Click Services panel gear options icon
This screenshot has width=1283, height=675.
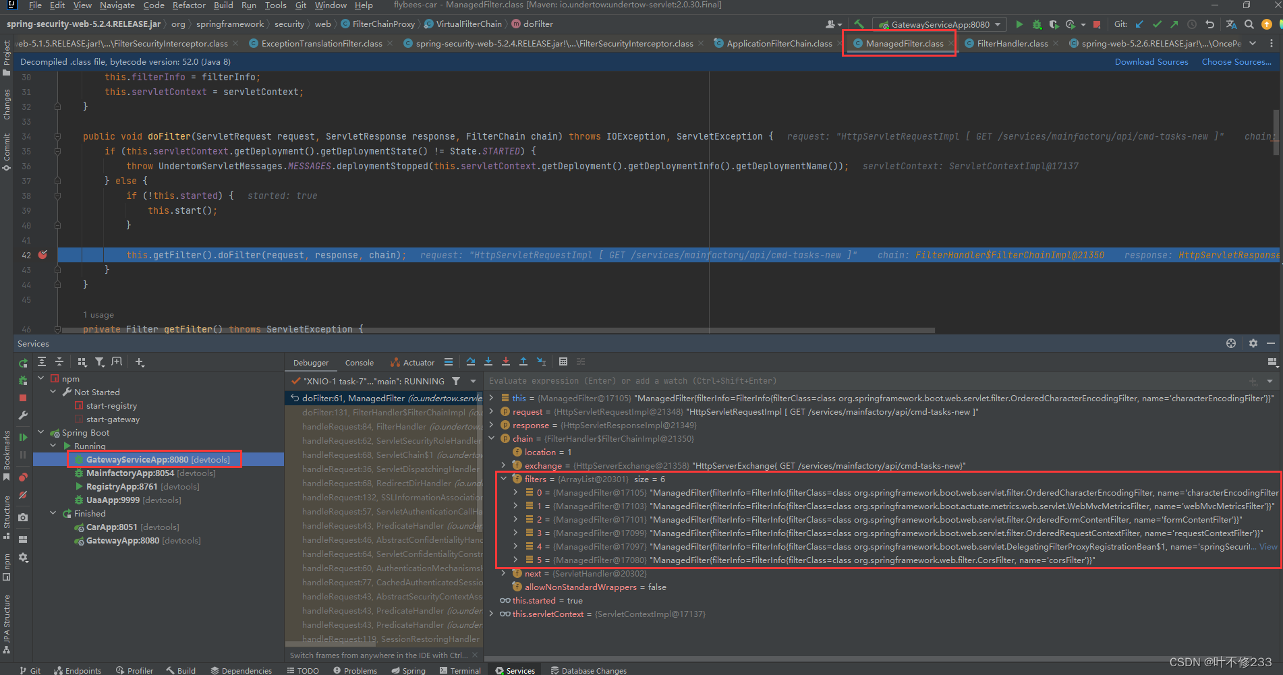[1253, 343]
